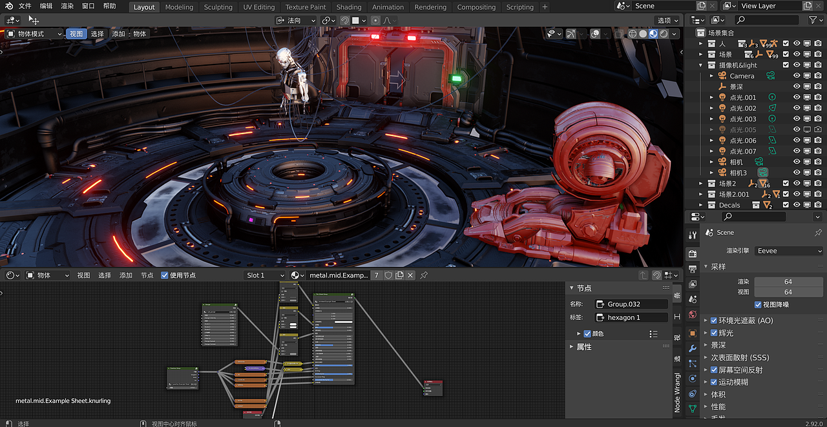827x427 pixels.
Task: Open the Render Properties tab
Action: tap(692, 253)
